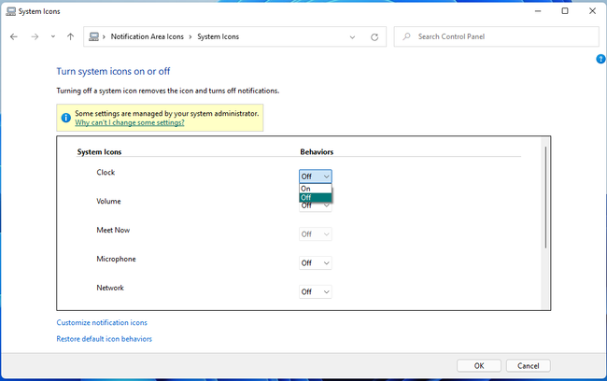Click the Cancel button
This screenshot has height=381, width=607.
(x=528, y=365)
